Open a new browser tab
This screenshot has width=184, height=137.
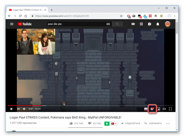(x=52, y=10)
